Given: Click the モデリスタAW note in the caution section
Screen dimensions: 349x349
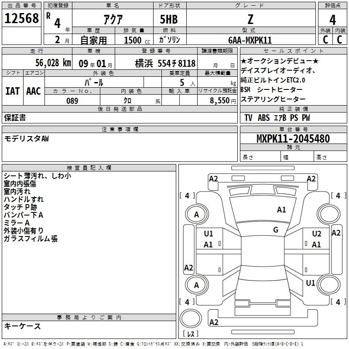Looking at the screenshot, I should [27, 139].
